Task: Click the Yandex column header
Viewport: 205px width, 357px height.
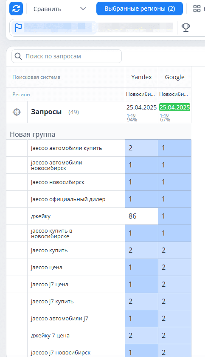Action: 141,77
